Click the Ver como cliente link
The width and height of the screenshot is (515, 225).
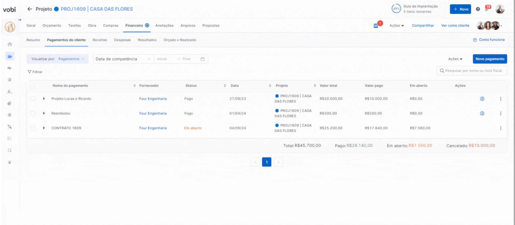click(455, 26)
